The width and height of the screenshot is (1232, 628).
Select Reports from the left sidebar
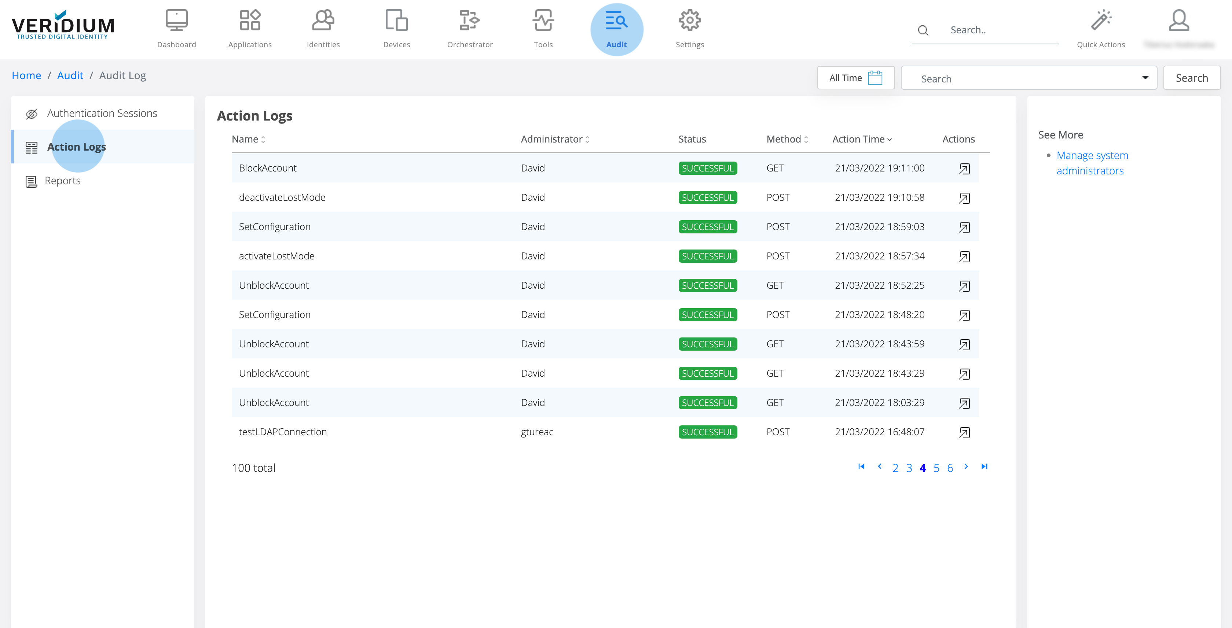click(62, 181)
